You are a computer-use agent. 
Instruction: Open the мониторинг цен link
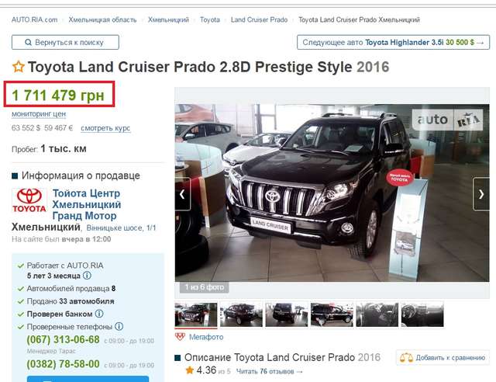(x=39, y=113)
